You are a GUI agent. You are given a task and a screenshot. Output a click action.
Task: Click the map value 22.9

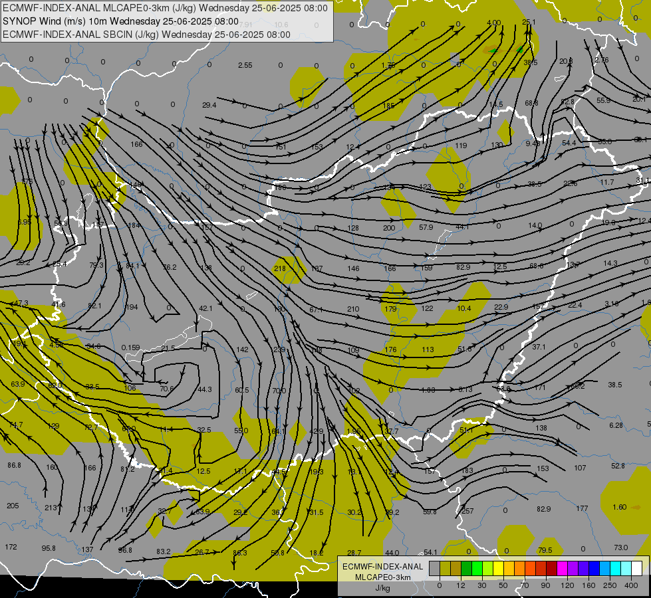501,307
